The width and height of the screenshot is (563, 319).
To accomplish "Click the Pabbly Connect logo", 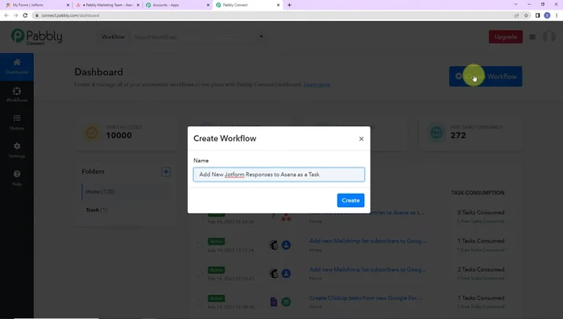I will click(36, 37).
